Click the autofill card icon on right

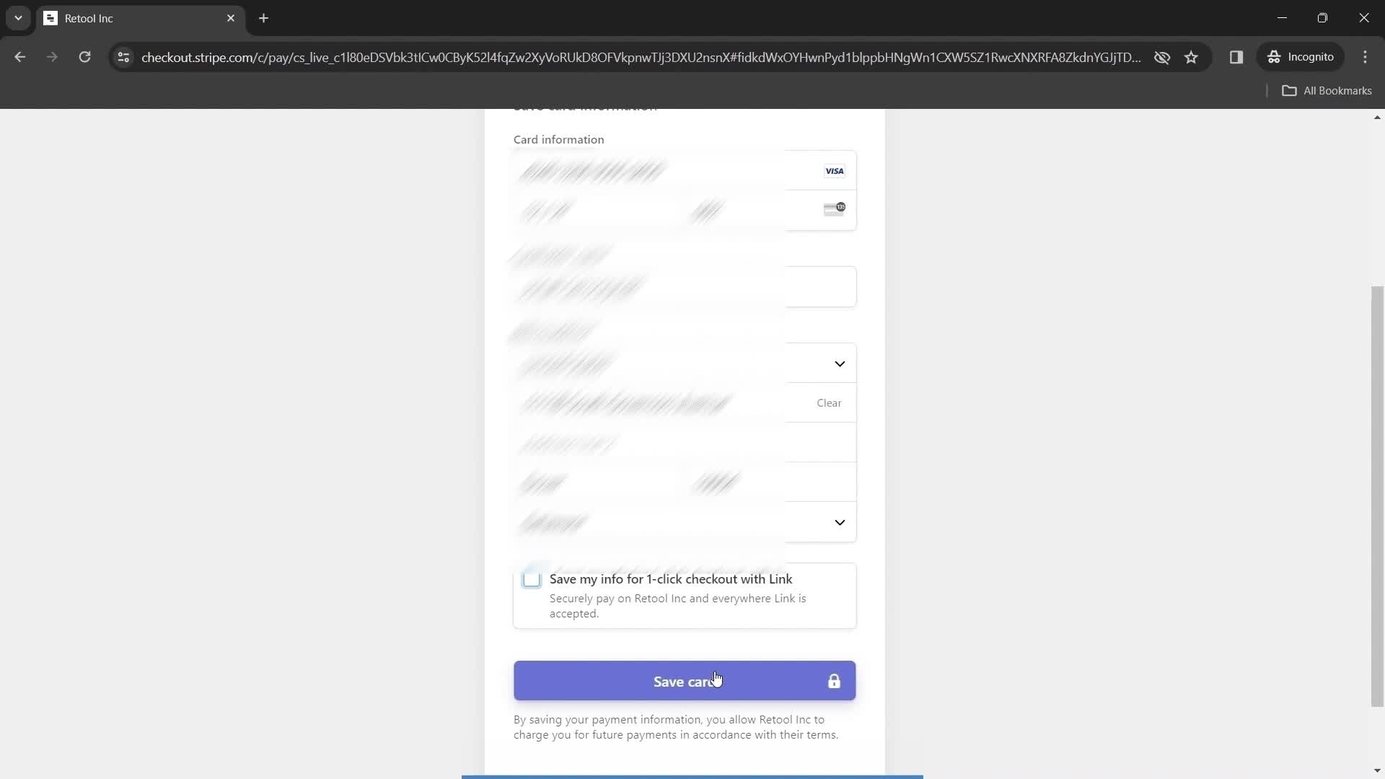[x=833, y=207]
